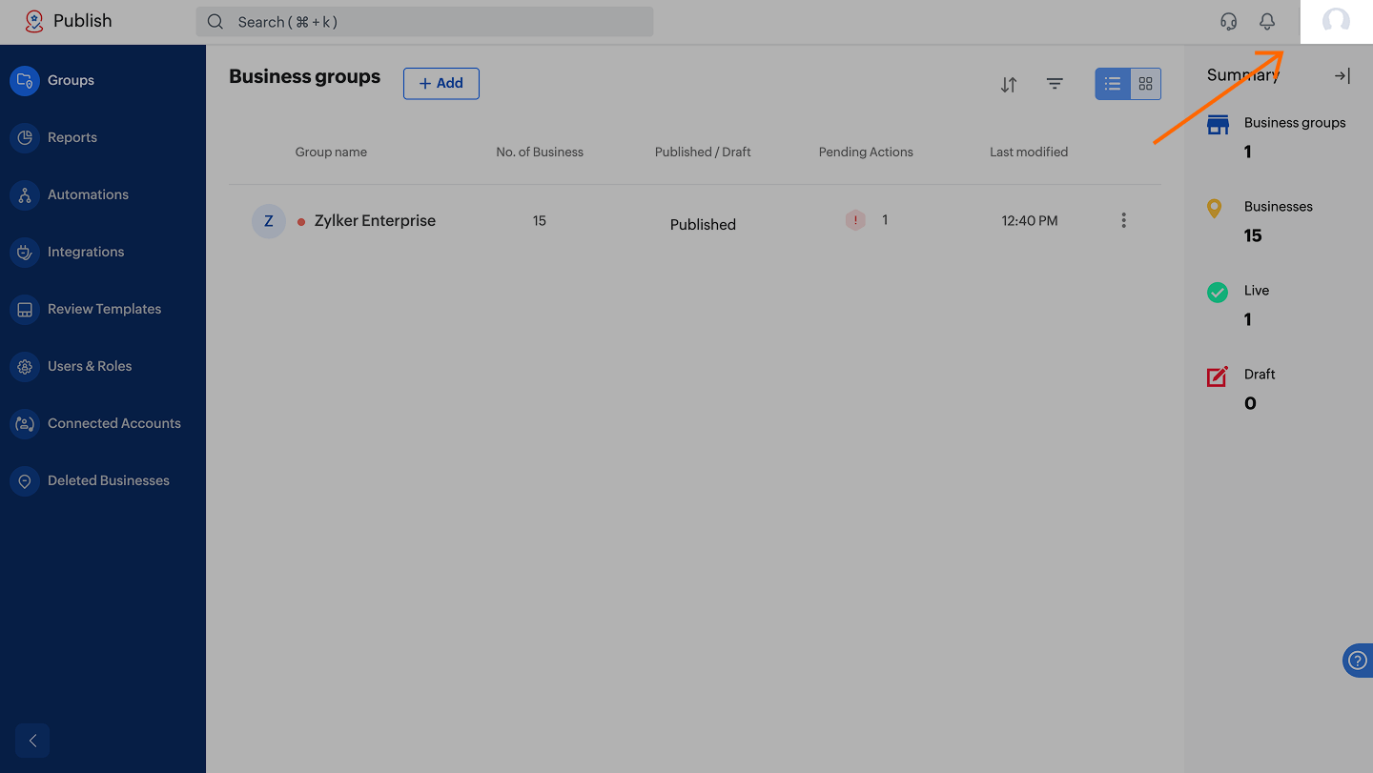
Task: Open Users & Roles in the sidebar
Action: 103,366
